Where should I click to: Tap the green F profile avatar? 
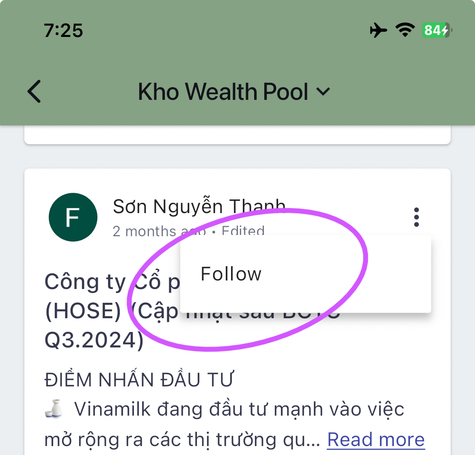(x=73, y=217)
